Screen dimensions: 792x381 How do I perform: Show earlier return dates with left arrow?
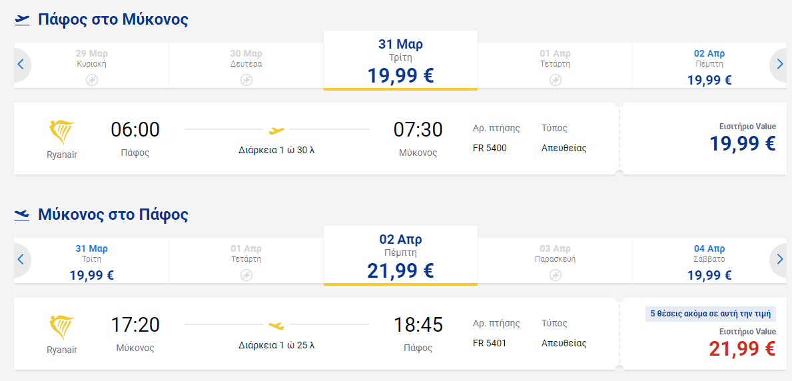coord(21,260)
